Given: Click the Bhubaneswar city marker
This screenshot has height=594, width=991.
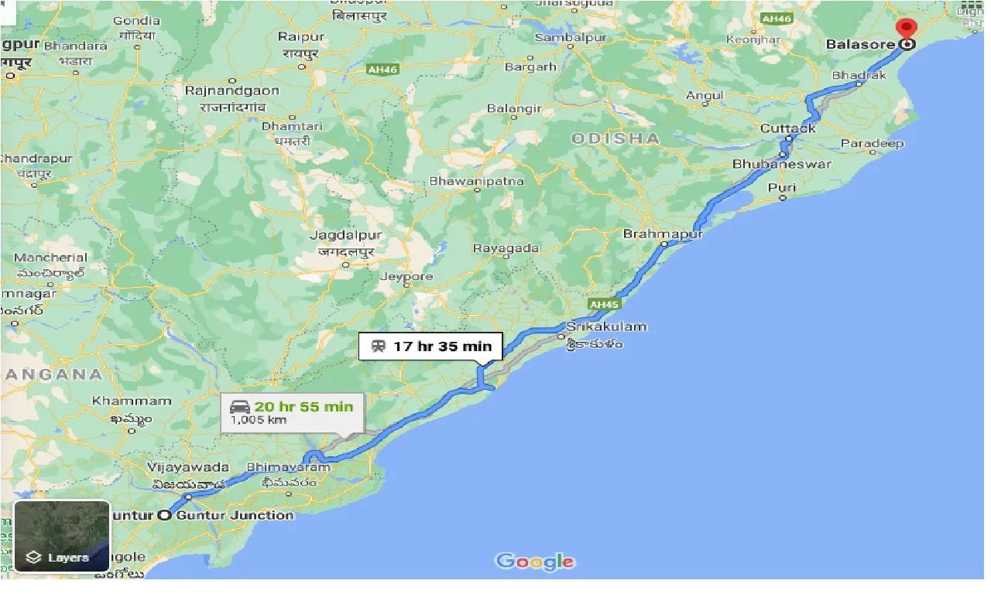Looking at the screenshot, I should click(x=783, y=153).
